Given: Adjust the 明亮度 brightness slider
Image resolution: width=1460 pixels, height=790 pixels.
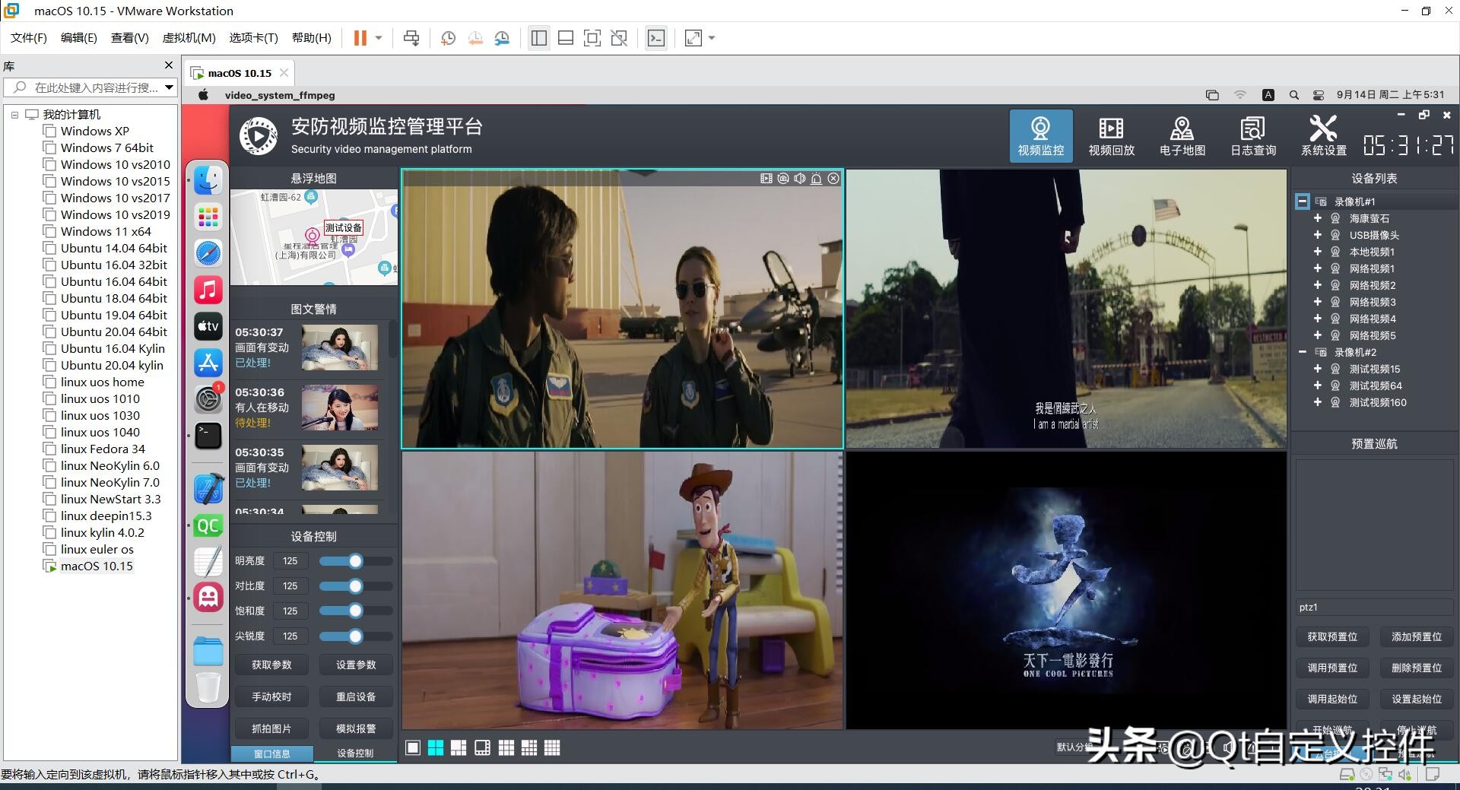Looking at the screenshot, I should click(x=354, y=560).
